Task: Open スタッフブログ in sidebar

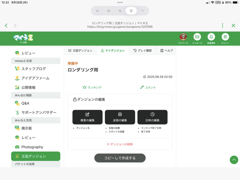Action: coord(33,69)
